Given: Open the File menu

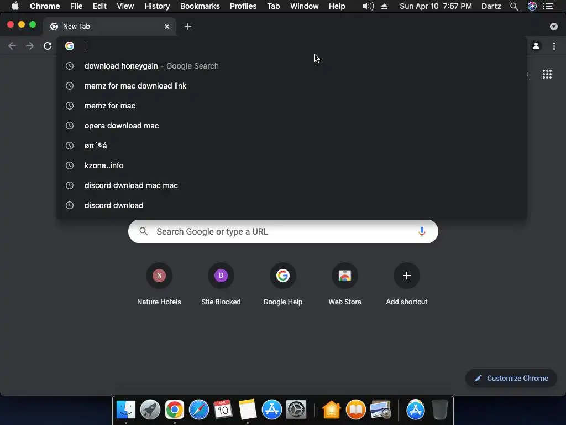Looking at the screenshot, I should click(76, 6).
